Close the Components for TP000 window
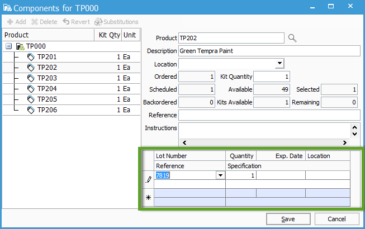Viewport: 365px width, 229px height. click(x=350, y=6)
